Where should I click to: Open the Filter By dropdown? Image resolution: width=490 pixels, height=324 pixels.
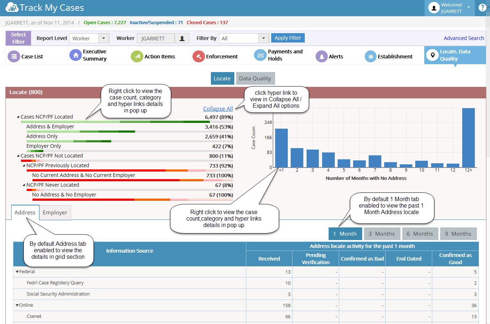264,38
